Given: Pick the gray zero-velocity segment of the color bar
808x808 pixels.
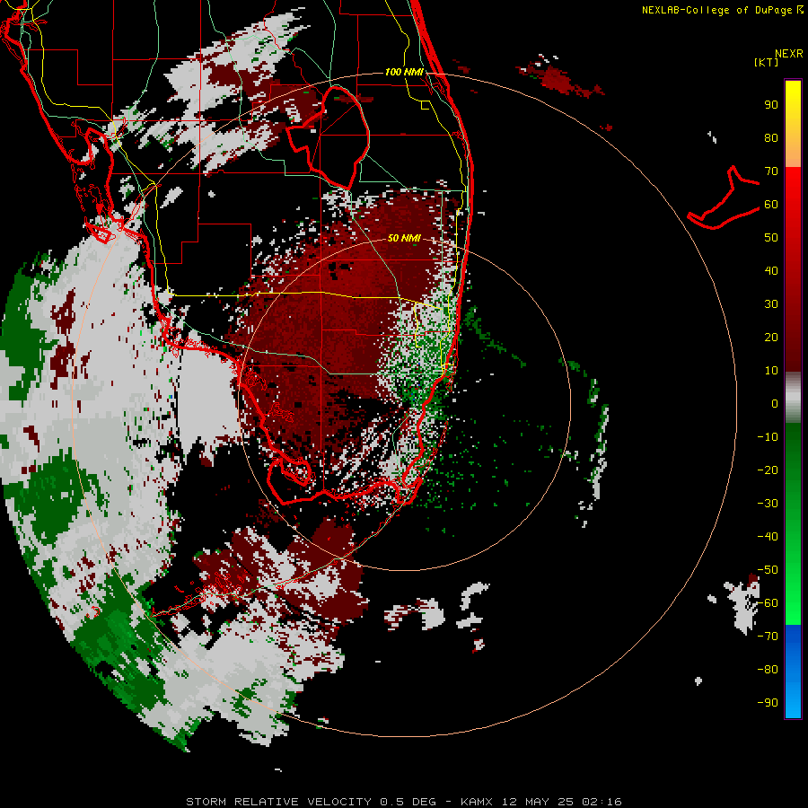Looking at the screenshot, I should pyautogui.click(x=793, y=398).
